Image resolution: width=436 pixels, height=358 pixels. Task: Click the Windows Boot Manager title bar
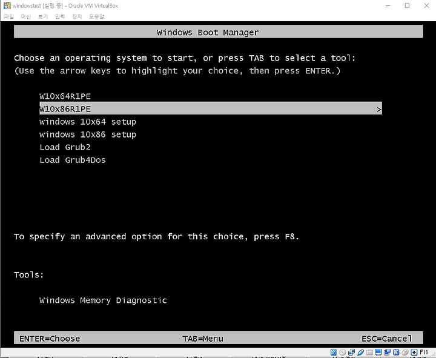pos(218,31)
